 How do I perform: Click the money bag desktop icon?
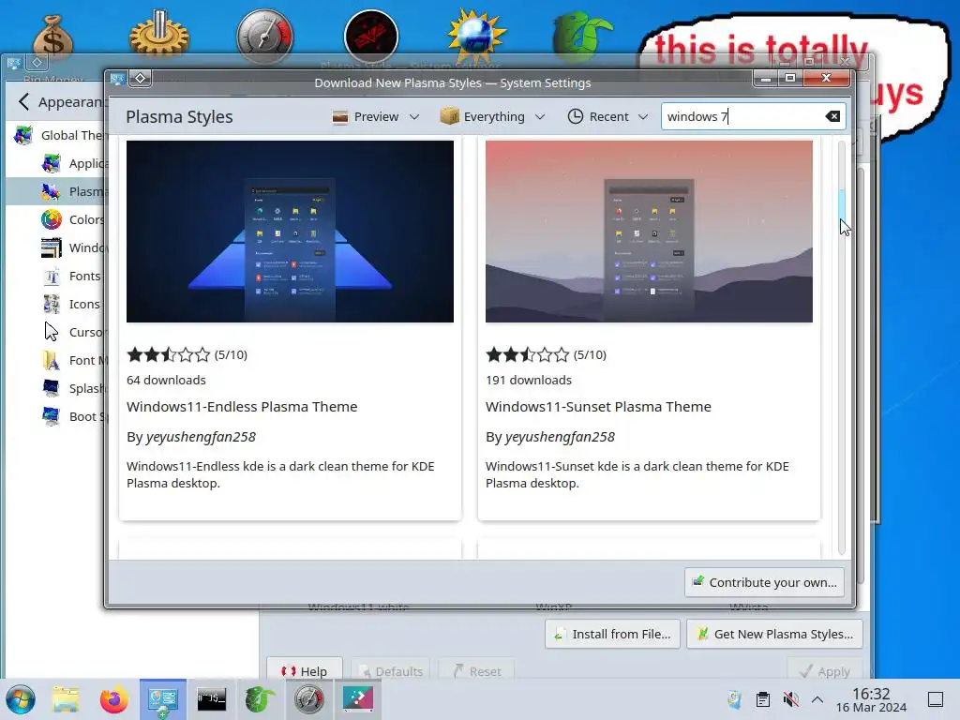click(x=53, y=37)
